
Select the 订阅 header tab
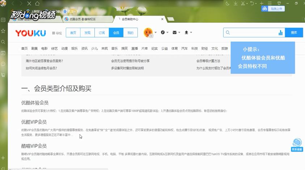point(102,33)
